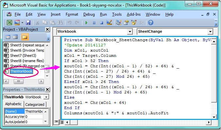This screenshot has width=221, height=130.
Task: Toggle Design Mode icon
Action: tap(109, 23)
